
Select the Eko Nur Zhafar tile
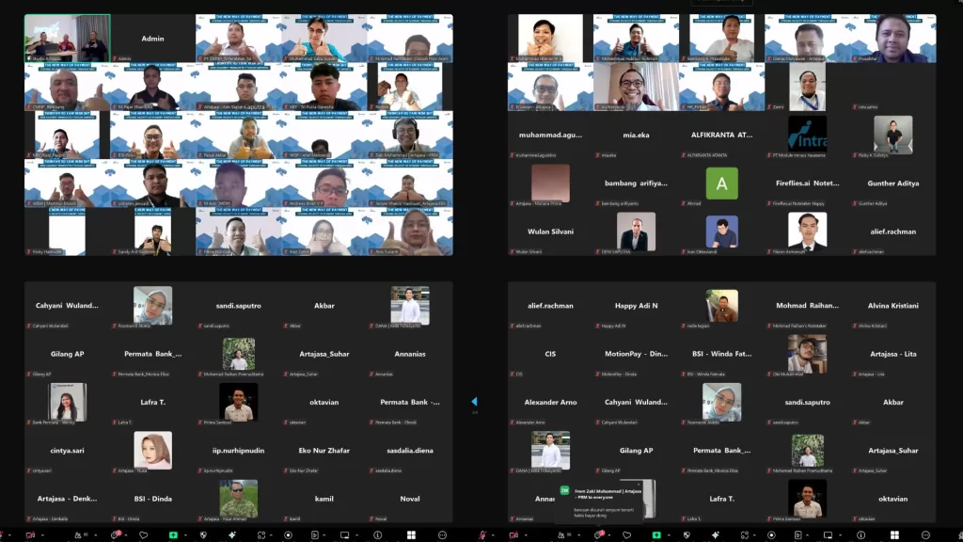point(324,451)
